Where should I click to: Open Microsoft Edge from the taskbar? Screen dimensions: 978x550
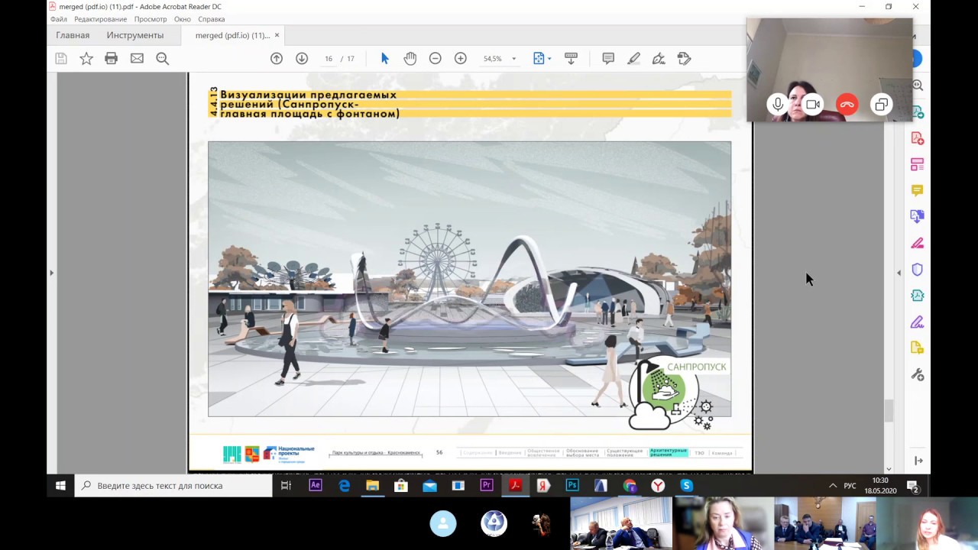[344, 485]
